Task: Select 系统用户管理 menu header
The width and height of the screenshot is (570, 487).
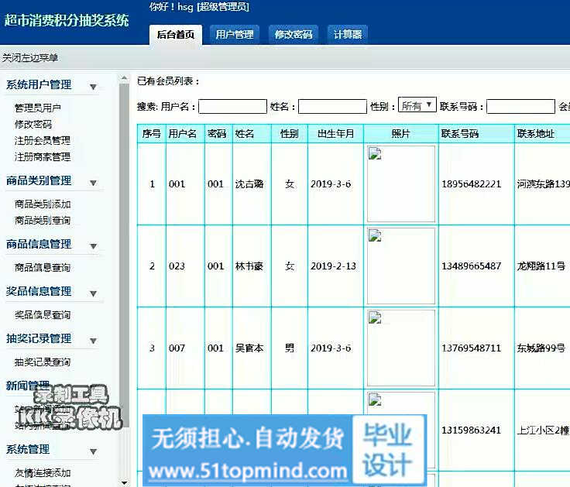Action: (x=39, y=84)
